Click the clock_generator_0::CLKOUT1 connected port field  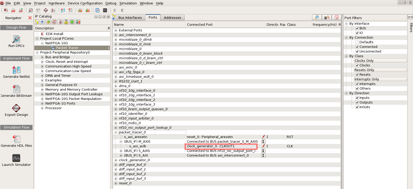click(221, 146)
